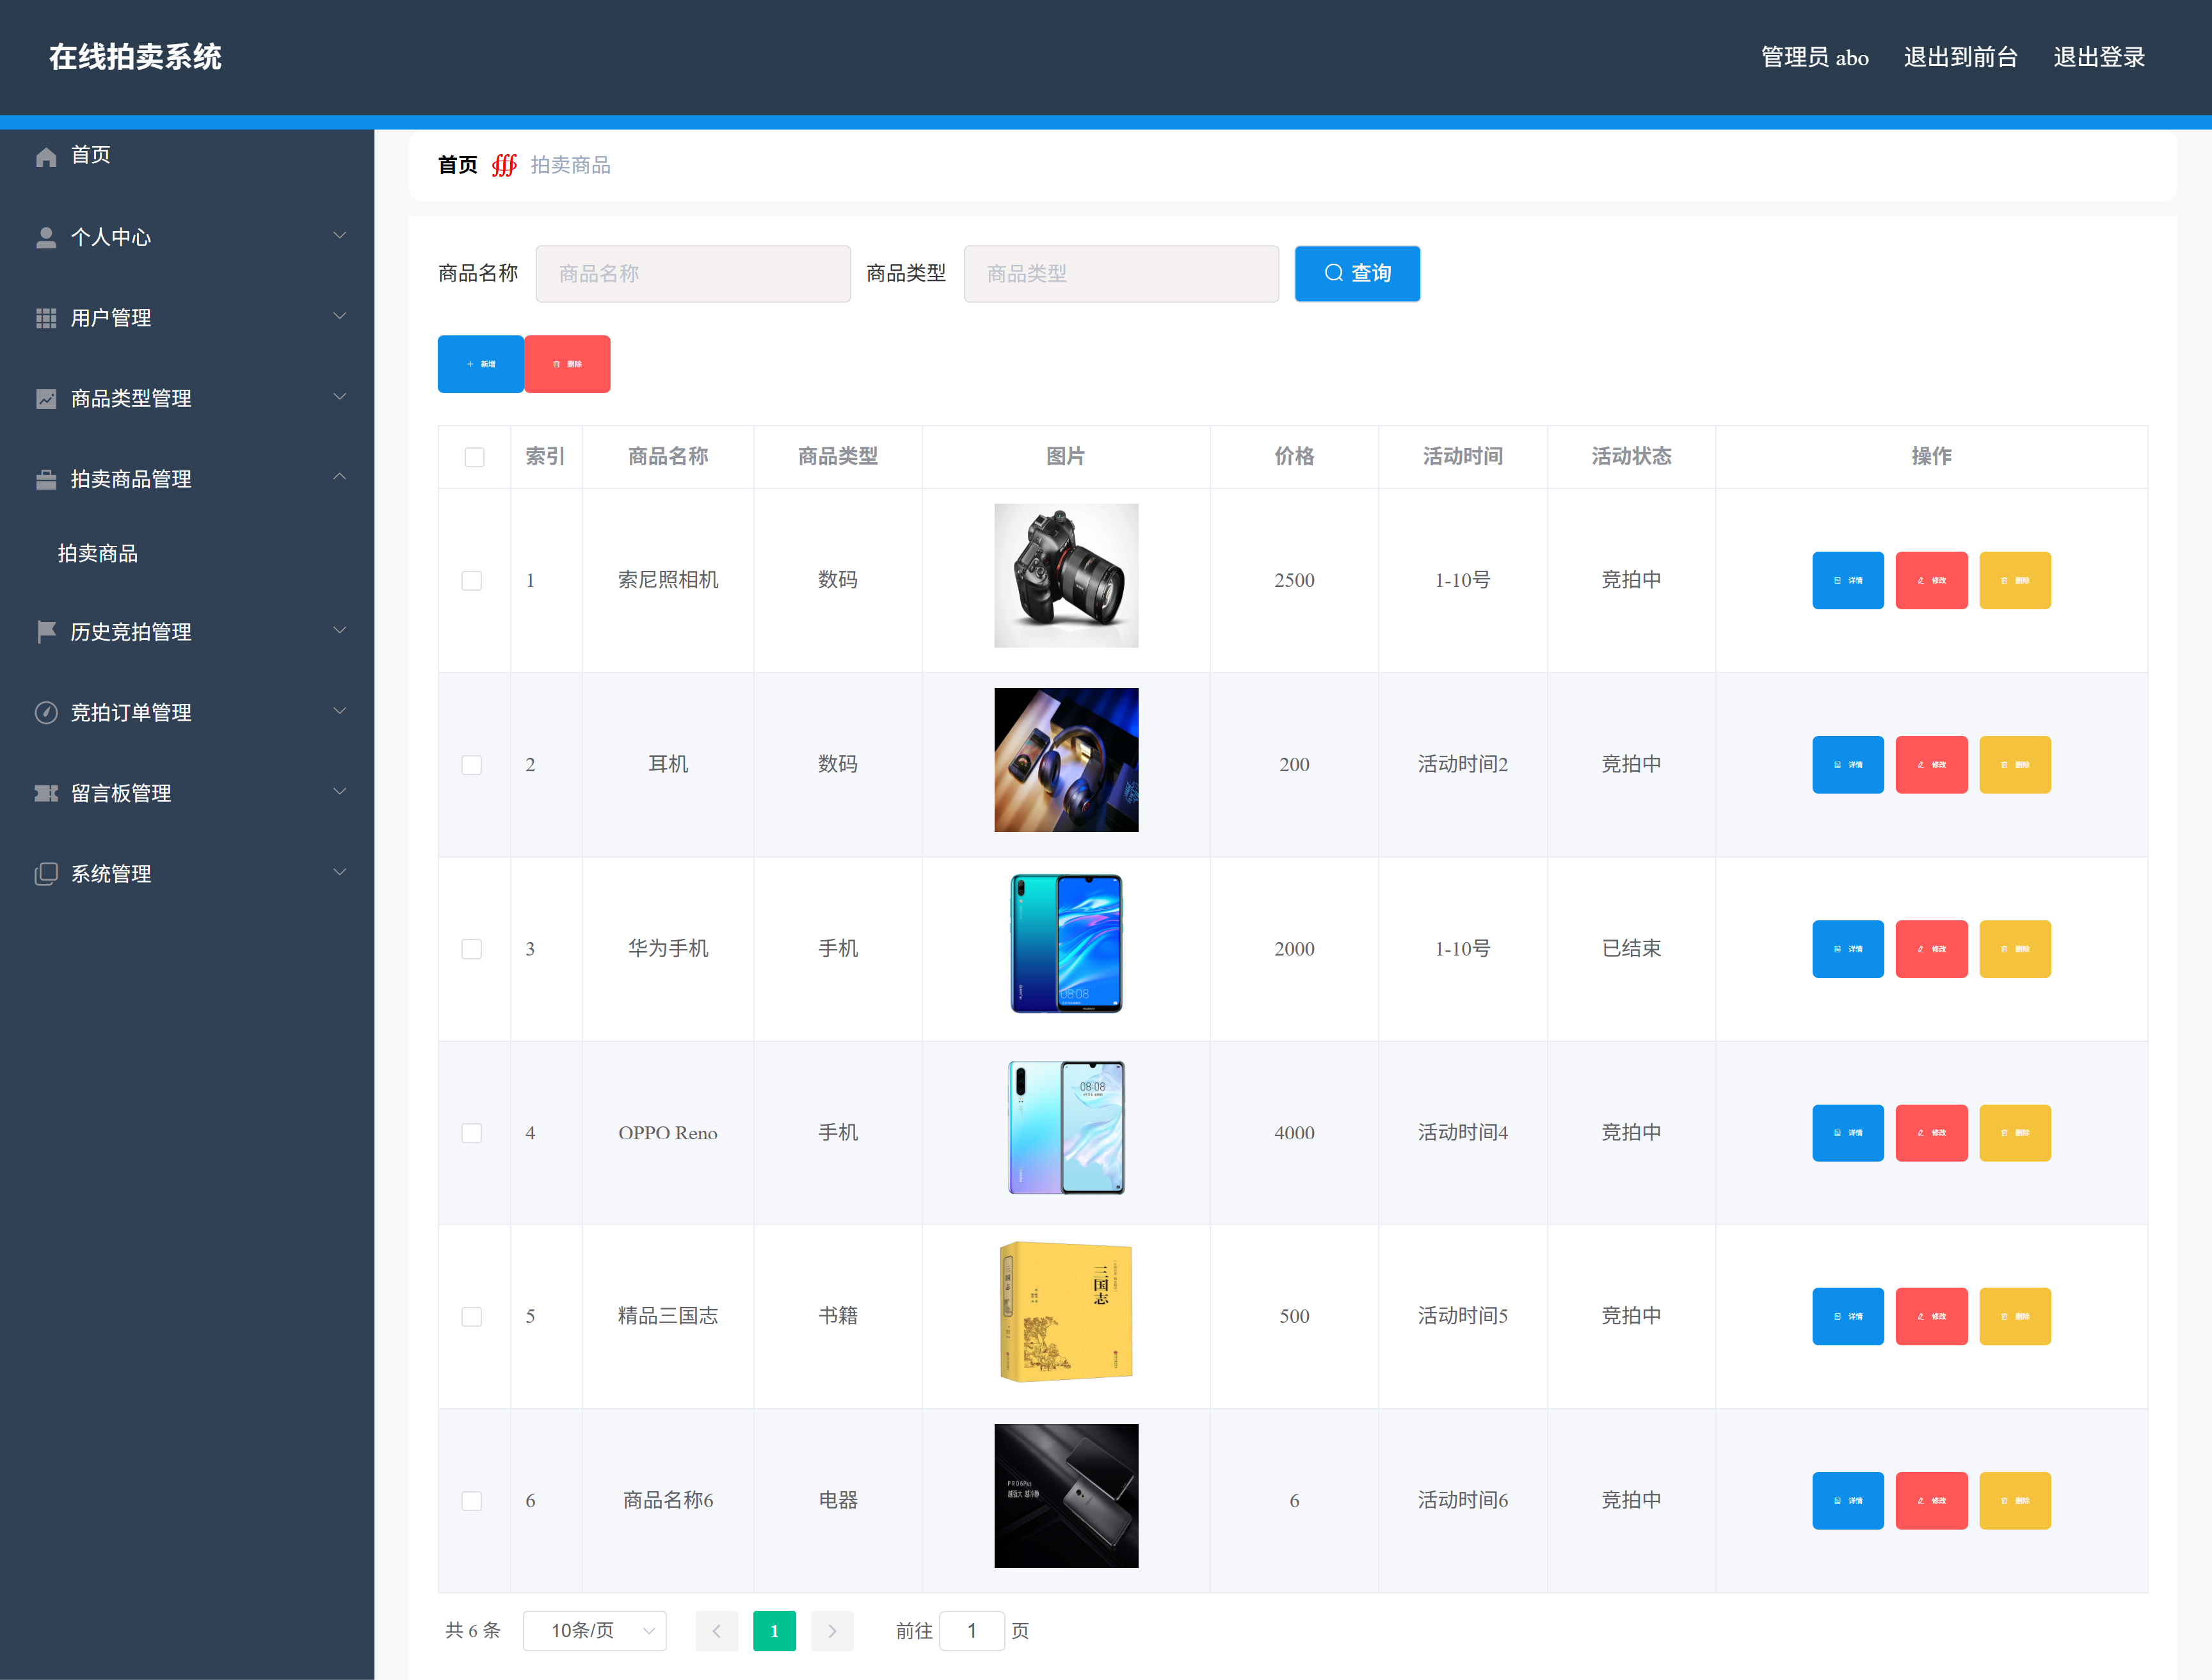Open the 10条/页 page size dropdown
2212x1680 pixels.
pyautogui.click(x=595, y=1631)
